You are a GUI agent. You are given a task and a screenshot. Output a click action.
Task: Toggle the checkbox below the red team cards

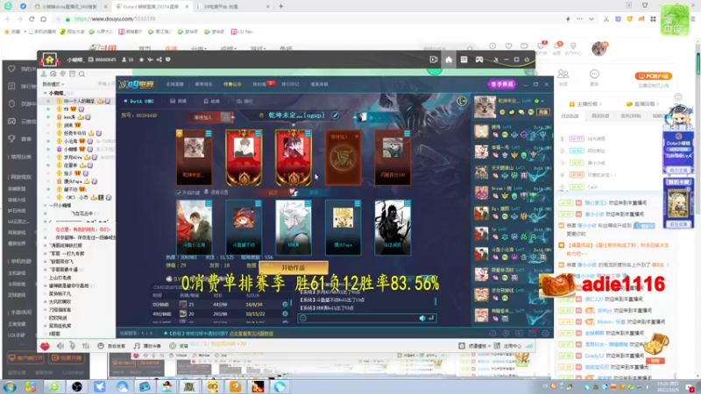coord(179,193)
